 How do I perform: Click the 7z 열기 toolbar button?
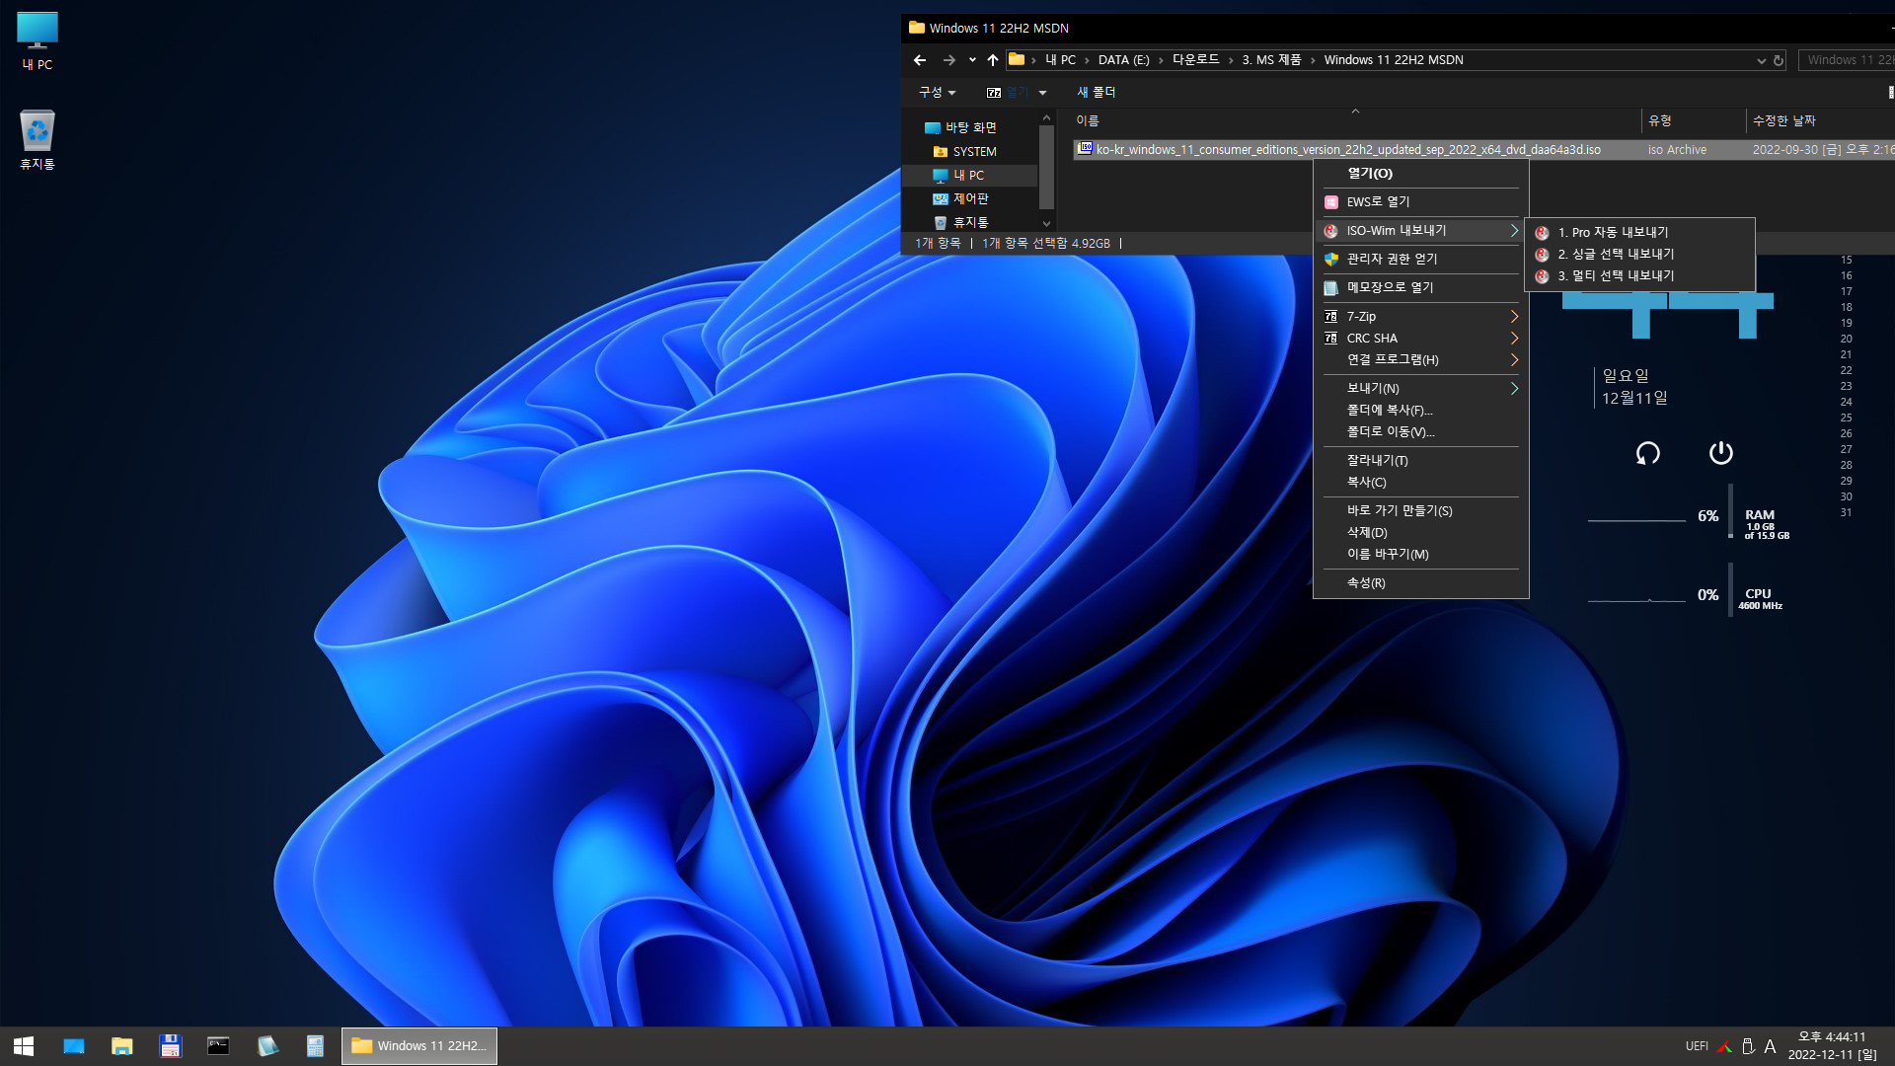[x=1008, y=92]
